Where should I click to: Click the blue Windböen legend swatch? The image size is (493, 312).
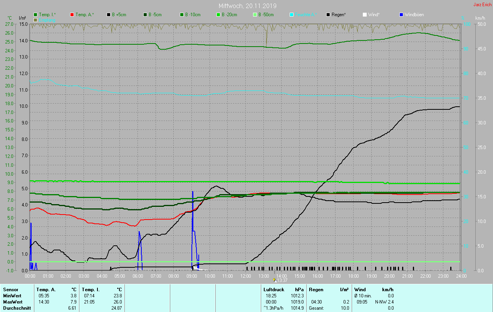401,15
